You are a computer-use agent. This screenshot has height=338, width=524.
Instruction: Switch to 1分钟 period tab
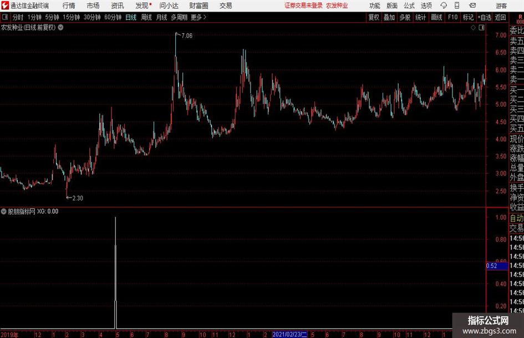[x=34, y=17]
